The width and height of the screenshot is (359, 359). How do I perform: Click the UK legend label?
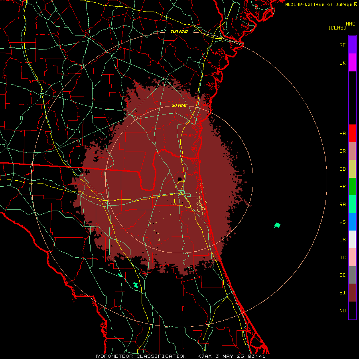coord(342,63)
